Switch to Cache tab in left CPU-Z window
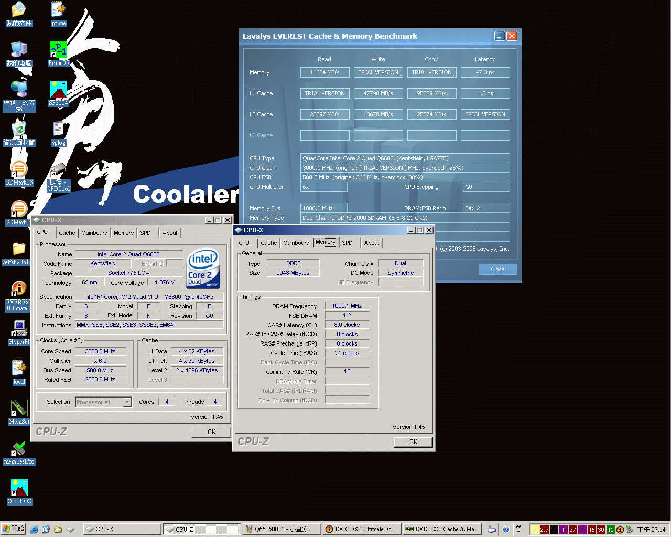 click(67, 233)
